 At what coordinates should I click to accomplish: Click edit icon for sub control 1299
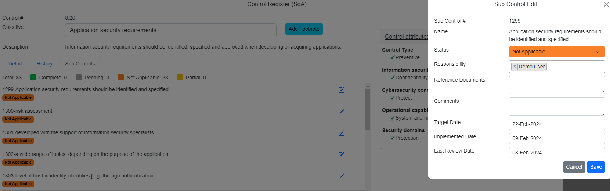(342, 90)
